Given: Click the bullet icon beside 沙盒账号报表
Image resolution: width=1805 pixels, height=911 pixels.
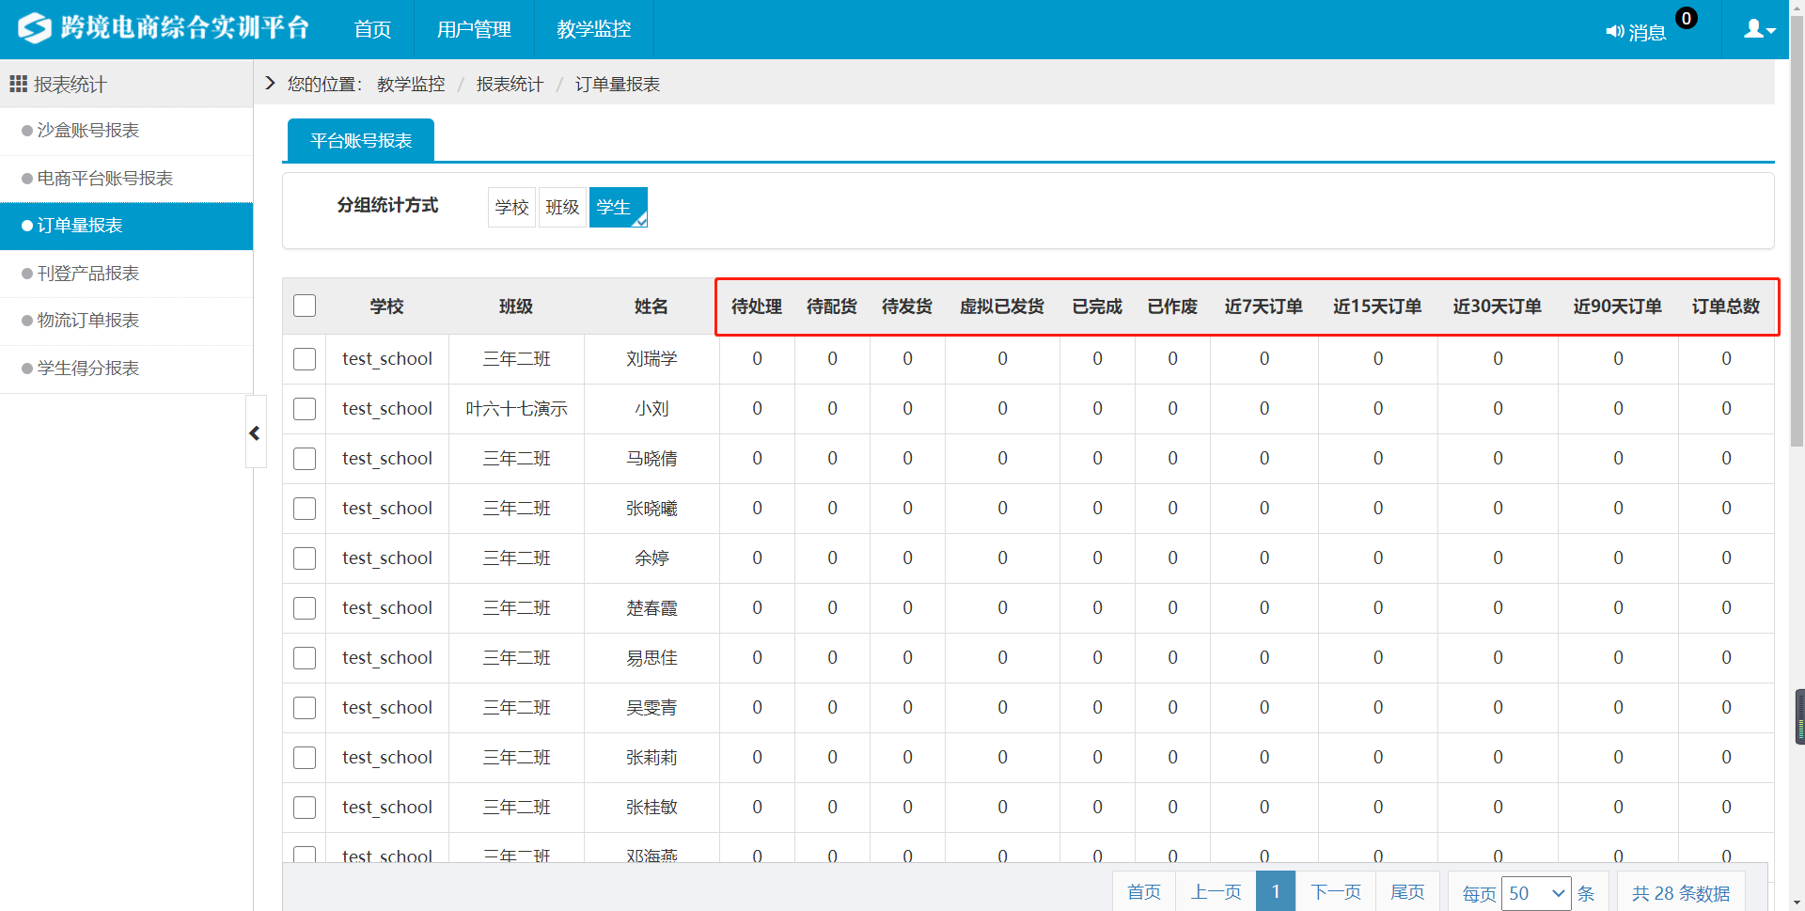Looking at the screenshot, I should click(x=27, y=131).
